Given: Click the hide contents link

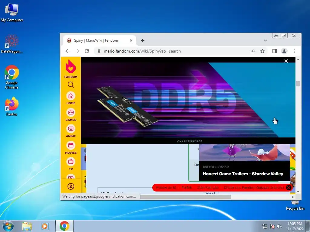Looking at the screenshot, I should (209, 193).
